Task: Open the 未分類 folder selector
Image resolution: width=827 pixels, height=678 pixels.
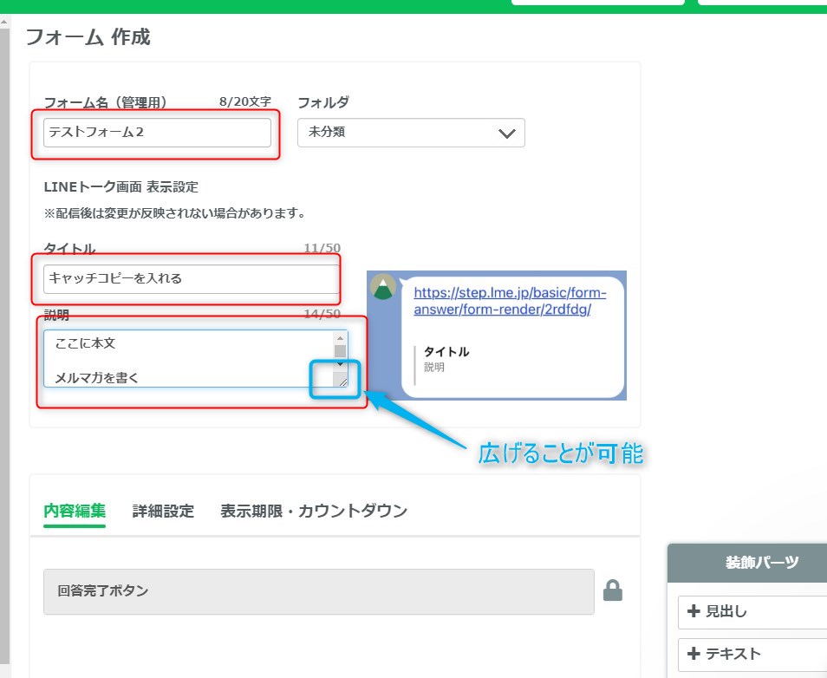Action: pyautogui.click(x=399, y=133)
